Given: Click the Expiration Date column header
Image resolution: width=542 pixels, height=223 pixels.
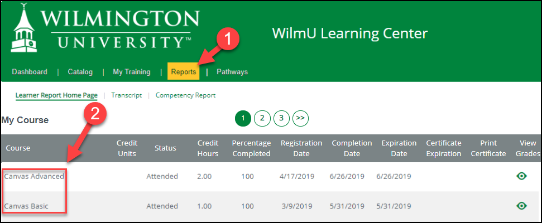Looking at the screenshot, I should click(399, 148).
